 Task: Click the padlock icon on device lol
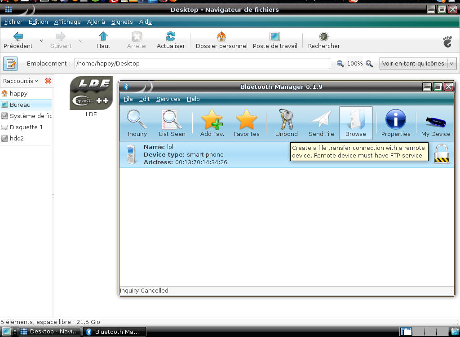coord(442,154)
